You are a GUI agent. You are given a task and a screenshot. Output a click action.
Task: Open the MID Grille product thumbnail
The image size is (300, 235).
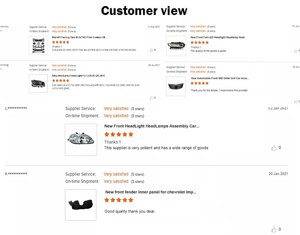click(176, 86)
